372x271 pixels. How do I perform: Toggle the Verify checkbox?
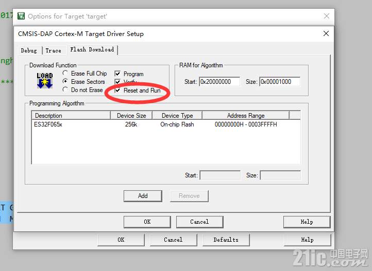click(117, 82)
